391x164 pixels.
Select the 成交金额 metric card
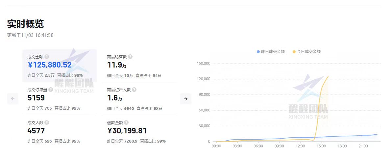pyautogui.click(x=60, y=66)
